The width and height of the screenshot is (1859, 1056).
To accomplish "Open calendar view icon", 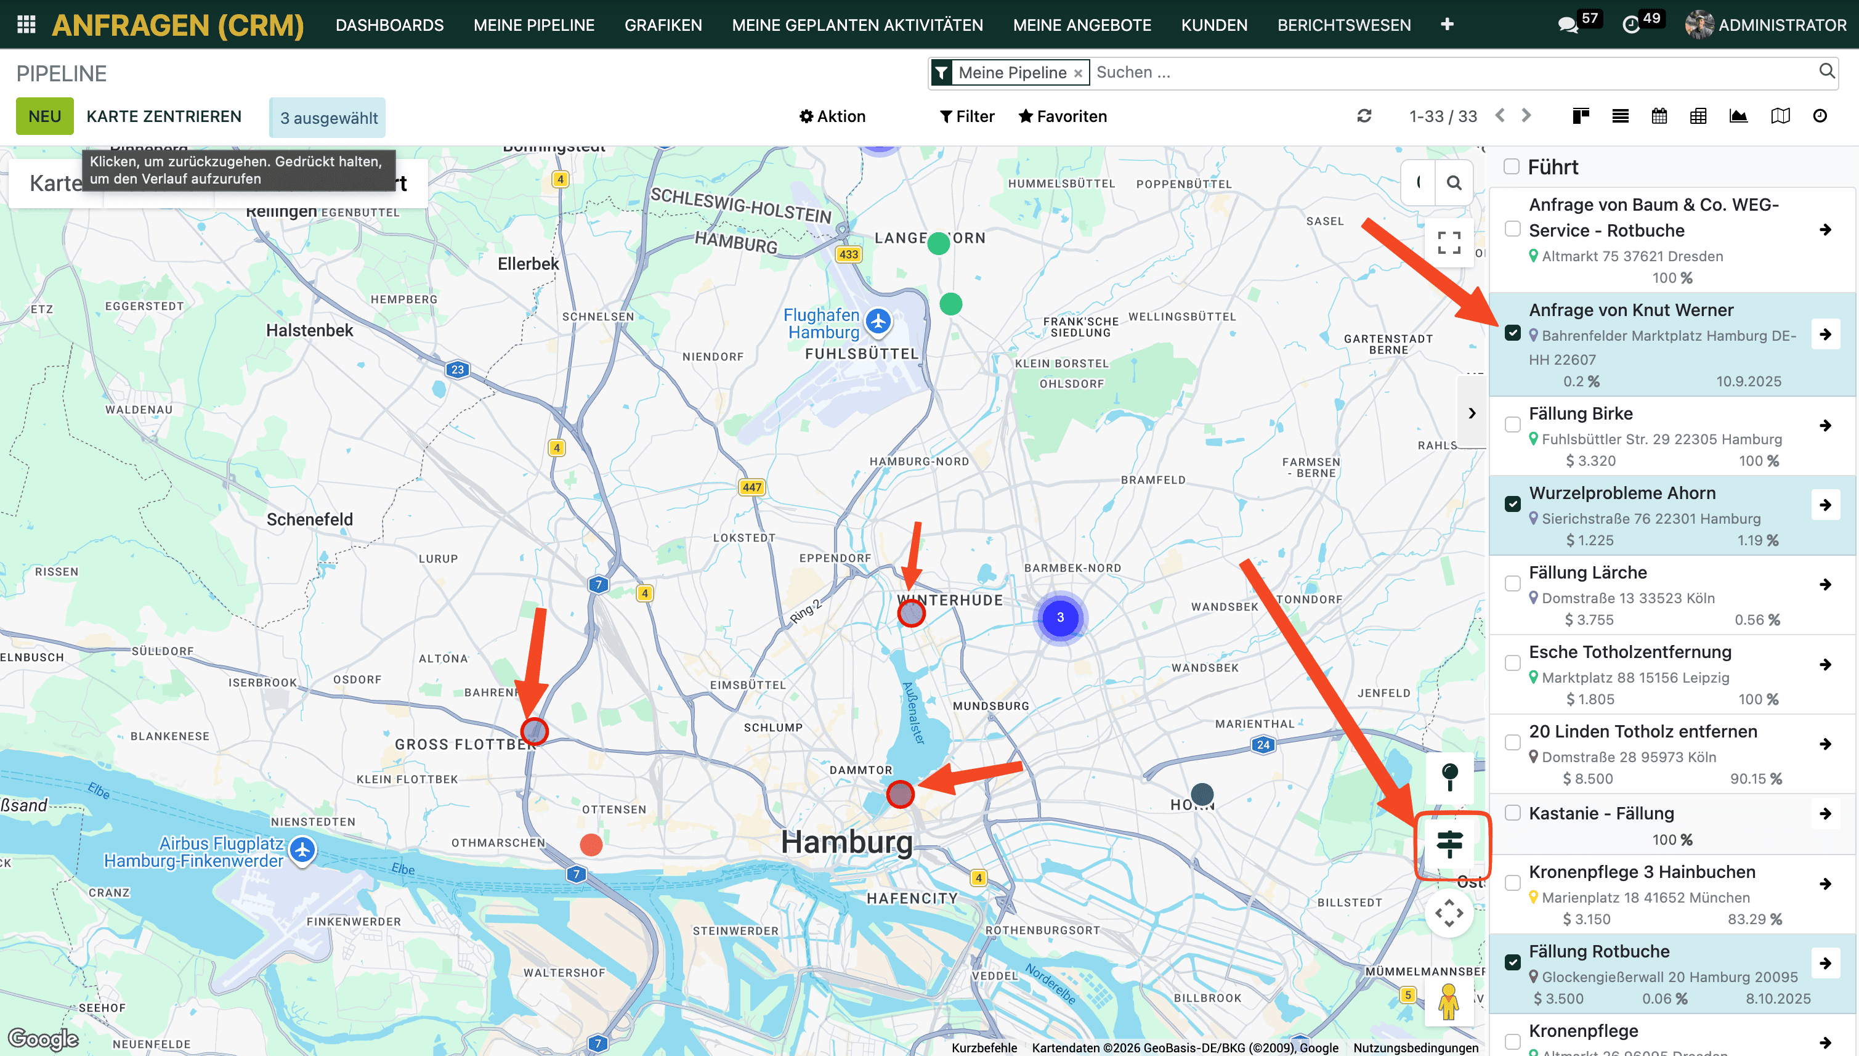I will 1659,116.
